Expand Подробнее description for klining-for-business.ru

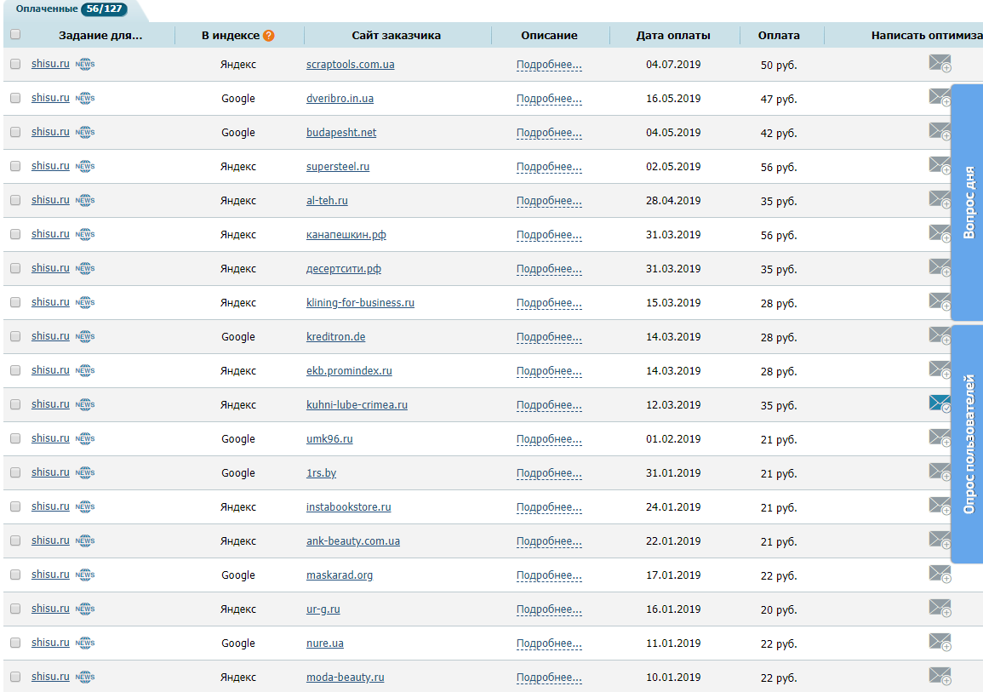pyautogui.click(x=549, y=303)
